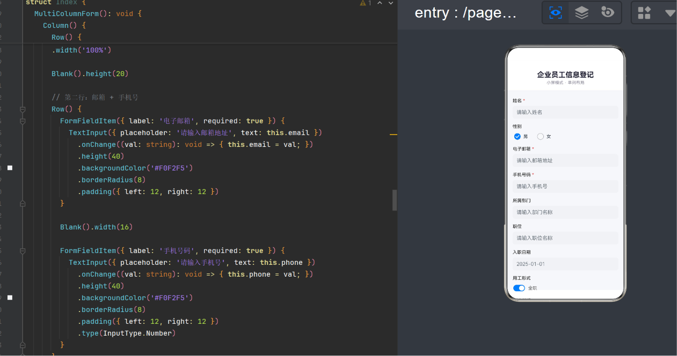The image size is (677, 356).
Task: Select the 男 radio button in preview
Action: click(x=518, y=136)
